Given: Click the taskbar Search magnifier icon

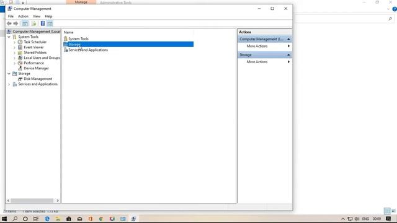Looking at the screenshot, I should (15, 219).
